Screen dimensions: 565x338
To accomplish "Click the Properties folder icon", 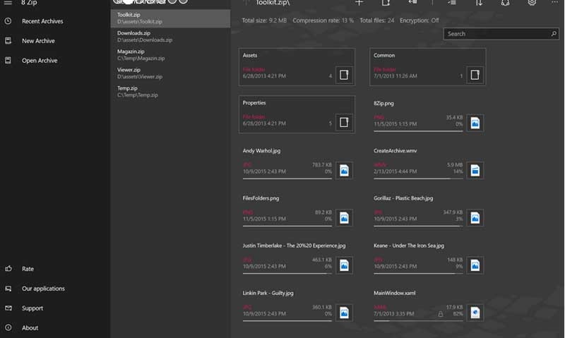I will [x=344, y=122].
